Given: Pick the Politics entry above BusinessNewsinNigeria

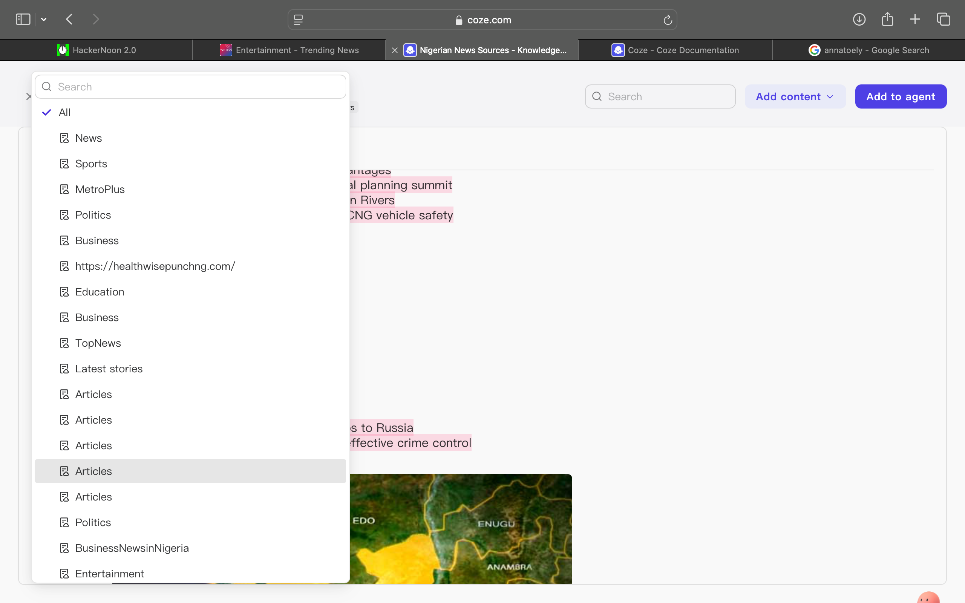Looking at the screenshot, I should 190,522.
